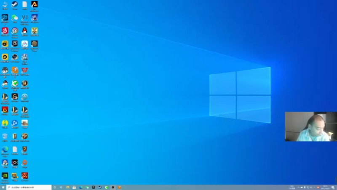Open the bear head game shortcut
Viewport: 337px width, 190px height.
pyautogui.click(x=24, y=137)
